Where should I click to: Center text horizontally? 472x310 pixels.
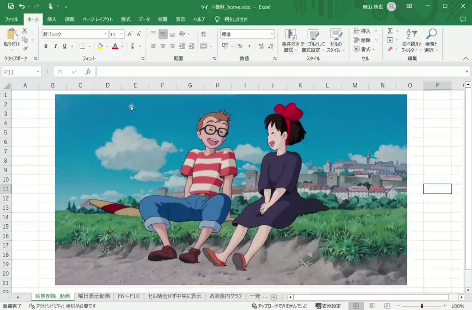[x=163, y=46]
